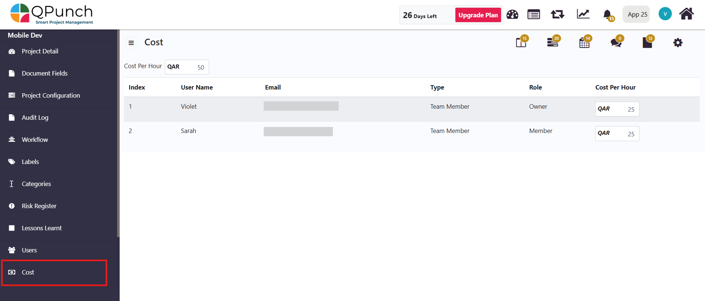Click Team Member type in Sarah's row

coord(450,131)
